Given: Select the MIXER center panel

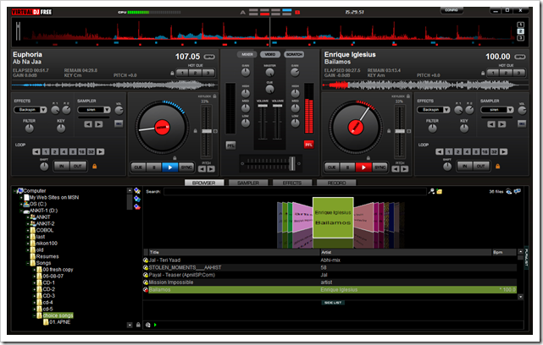Looking at the screenshot, I should click(247, 54).
